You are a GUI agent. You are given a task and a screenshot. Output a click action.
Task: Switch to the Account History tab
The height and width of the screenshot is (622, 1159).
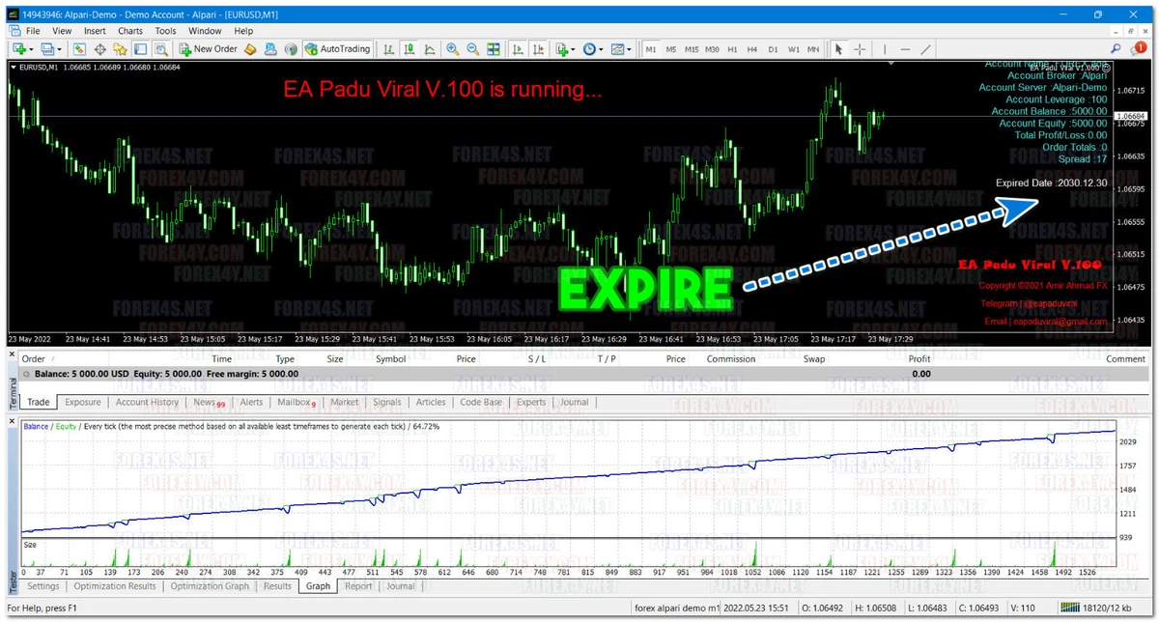[x=147, y=403]
